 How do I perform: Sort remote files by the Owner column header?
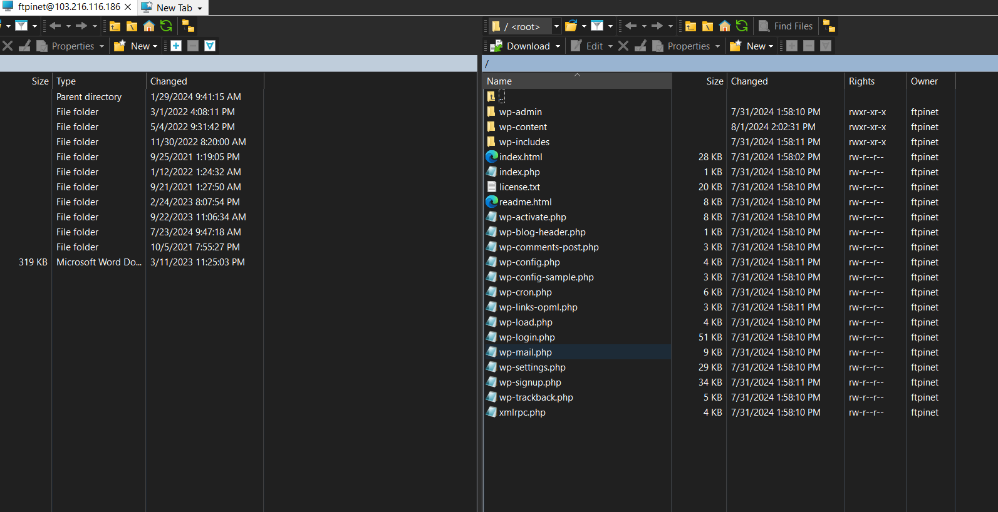pos(930,81)
